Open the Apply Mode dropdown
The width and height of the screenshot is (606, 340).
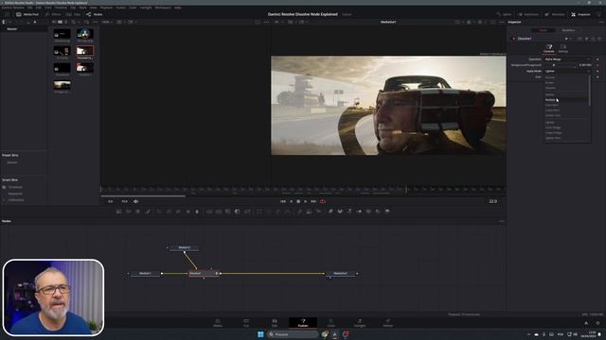point(567,72)
